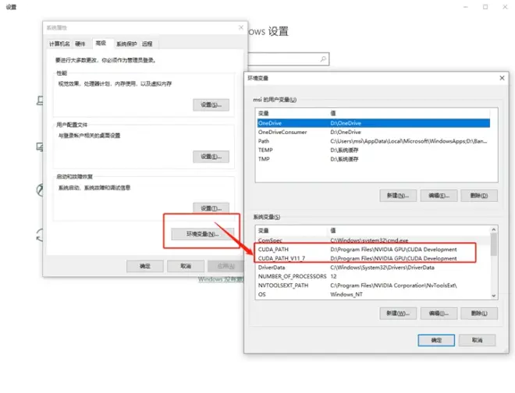Click 新建(W) for system variables
This screenshot has width=515, height=393.
[x=398, y=313]
